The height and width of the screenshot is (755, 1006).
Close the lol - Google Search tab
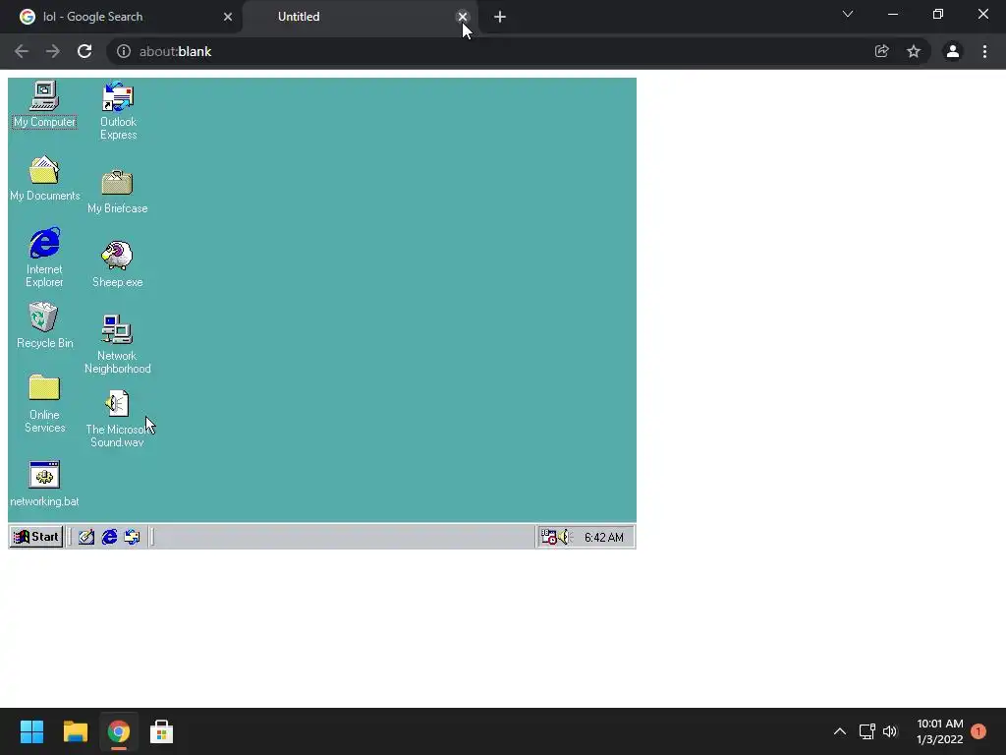(228, 17)
